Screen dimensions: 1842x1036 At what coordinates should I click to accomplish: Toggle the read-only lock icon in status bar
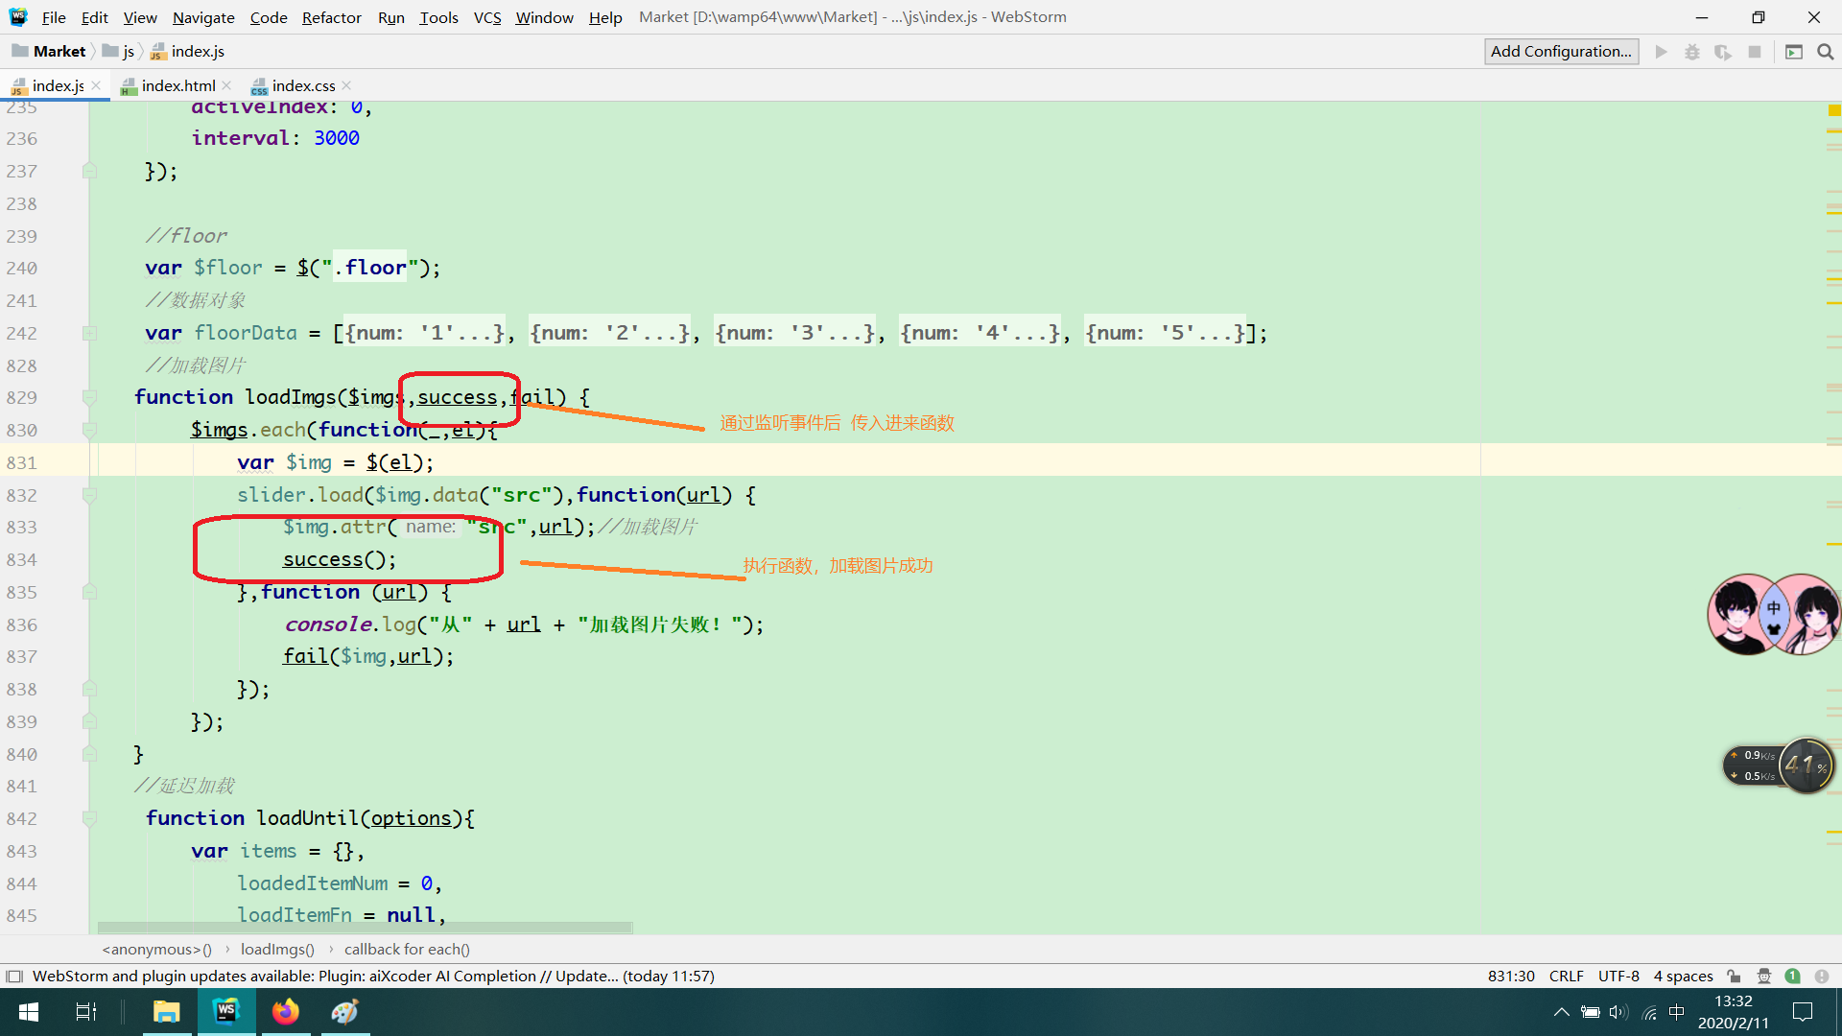tap(1734, 976)
